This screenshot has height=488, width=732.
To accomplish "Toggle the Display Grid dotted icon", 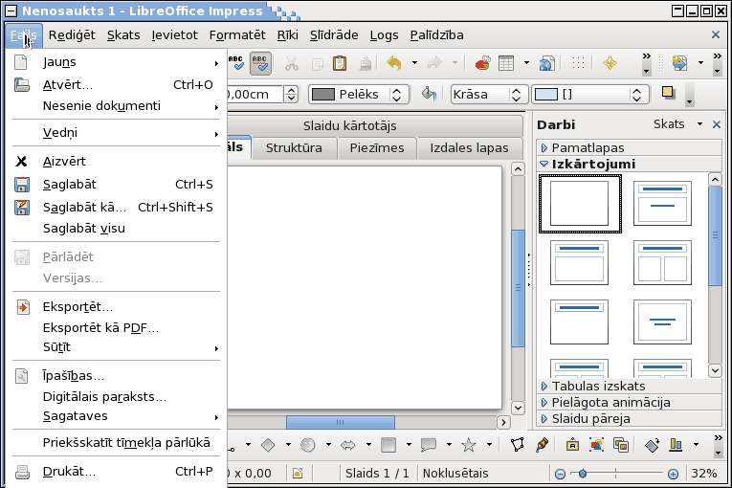I will tap(578, 62).
